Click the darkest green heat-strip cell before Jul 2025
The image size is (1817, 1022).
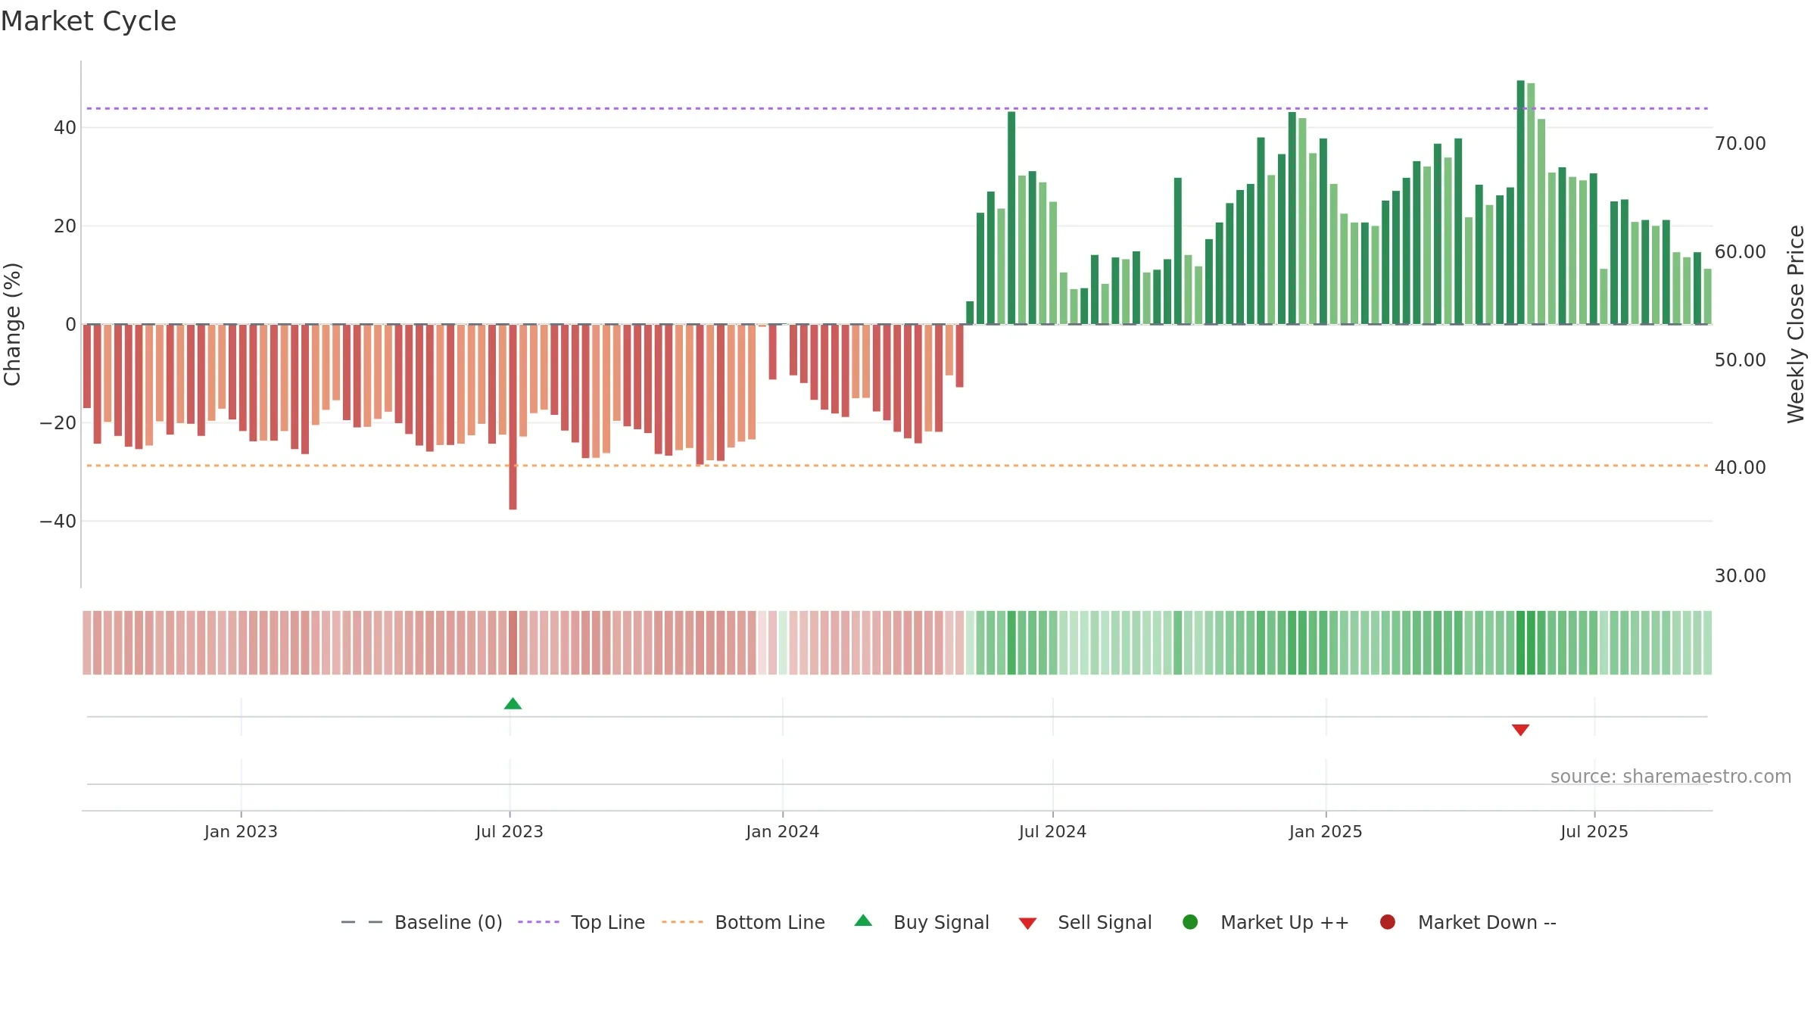click(1520, 643)
